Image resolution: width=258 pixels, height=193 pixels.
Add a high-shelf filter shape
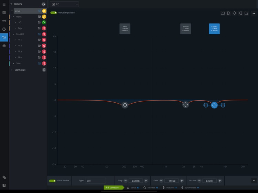pyautogui.click(x=240, y=13)
